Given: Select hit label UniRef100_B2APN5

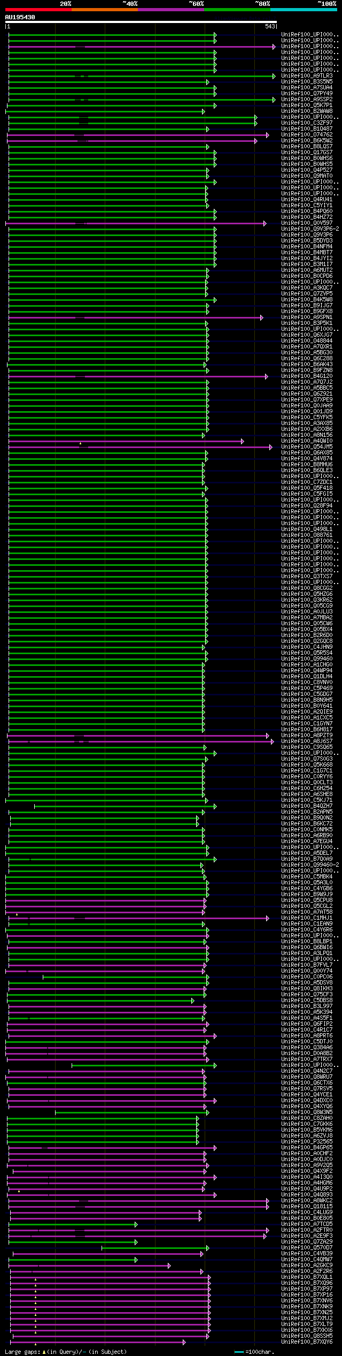Looking at the screenshot, I should (307, 812).
